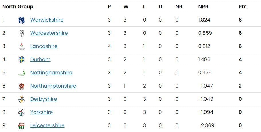Click the Warwickshire team logo icon

click(x=22, y=20)
